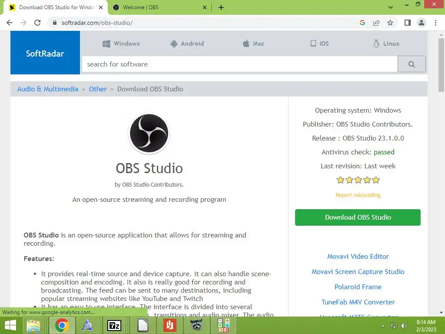Share this page via share icon
This screenshot has width=445, height=334.
click(376, 23)
